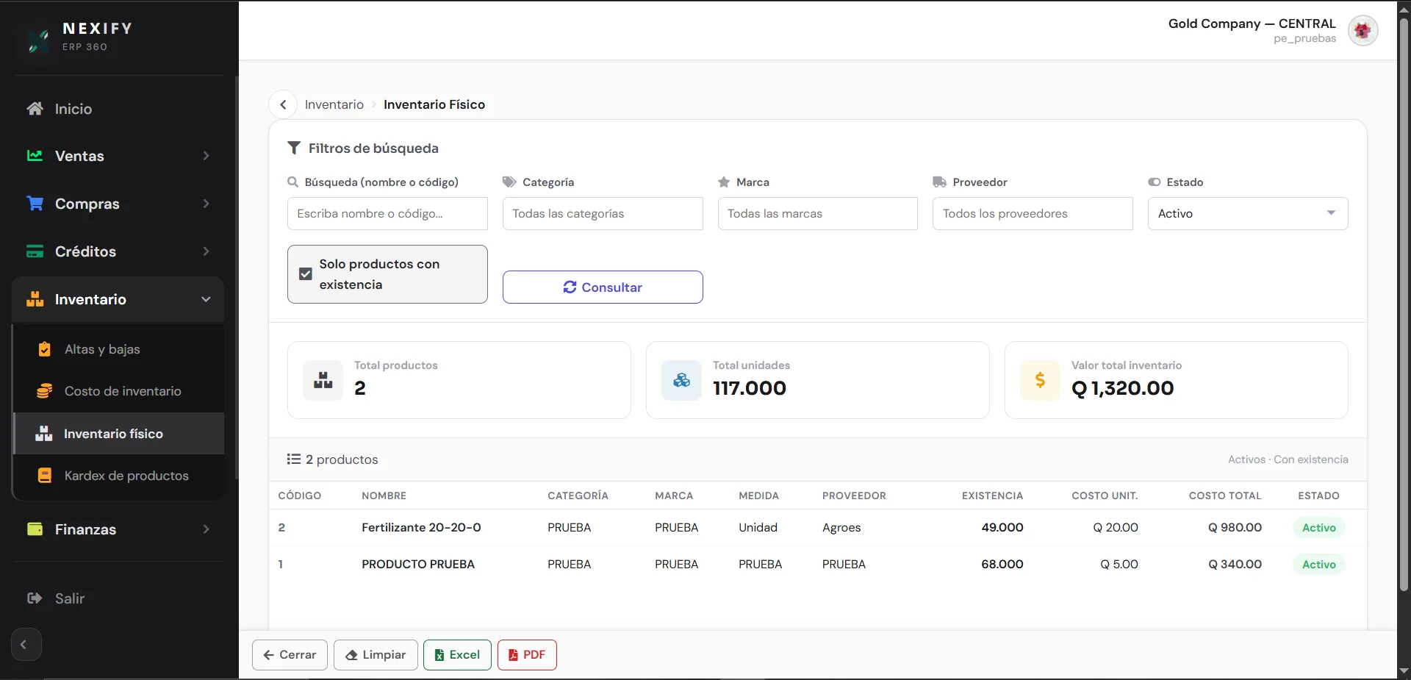Click the filter funnel icon
Viewport: 1411px width, 680px height.
coord(294,148)
